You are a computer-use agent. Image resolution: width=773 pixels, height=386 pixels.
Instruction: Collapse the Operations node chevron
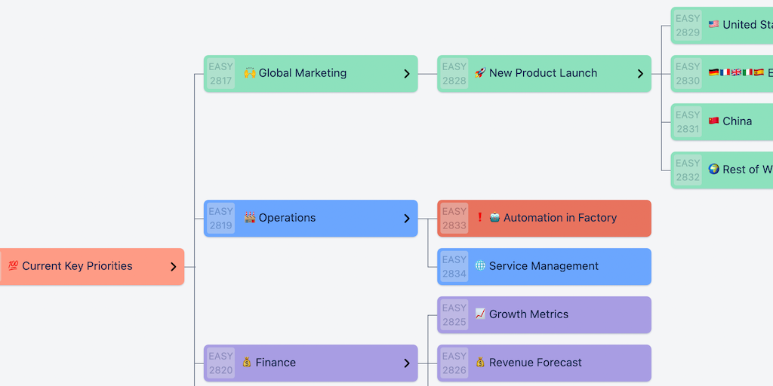click(407, 219)
